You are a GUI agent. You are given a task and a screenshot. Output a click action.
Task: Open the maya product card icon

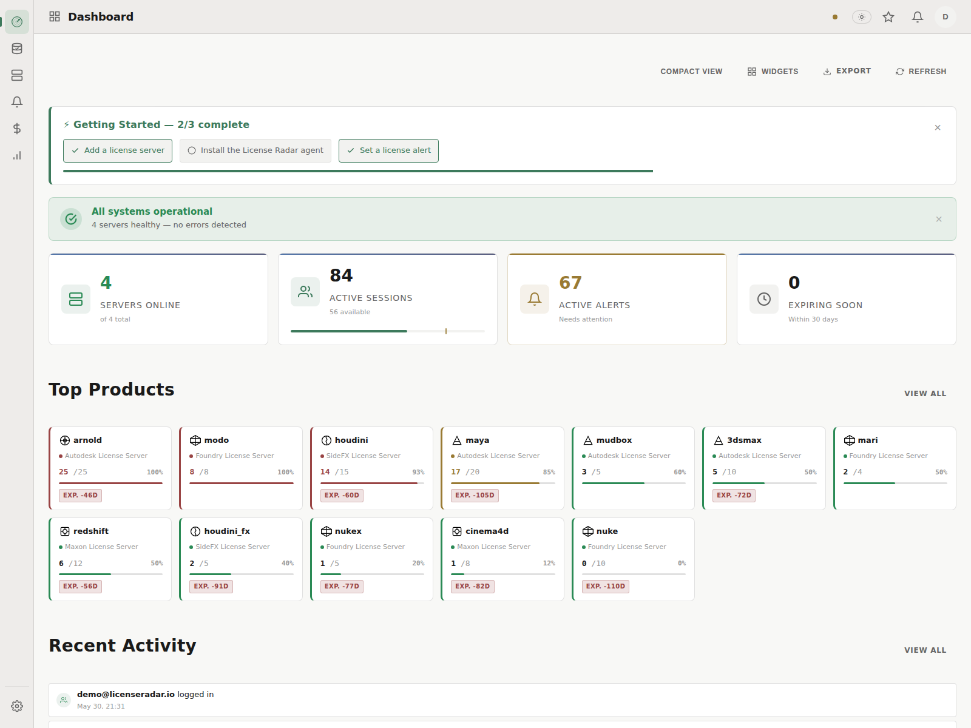pos(457,440)
